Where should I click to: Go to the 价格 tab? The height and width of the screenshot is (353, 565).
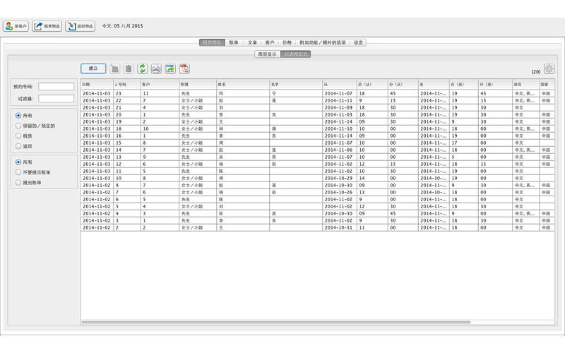pos(287,42)
